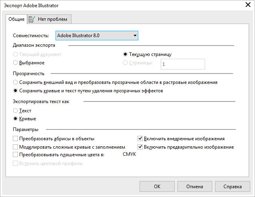Screen dimensions: 255x197
Task: Open help with the Справка button
Action: click(x=233, y=187)
